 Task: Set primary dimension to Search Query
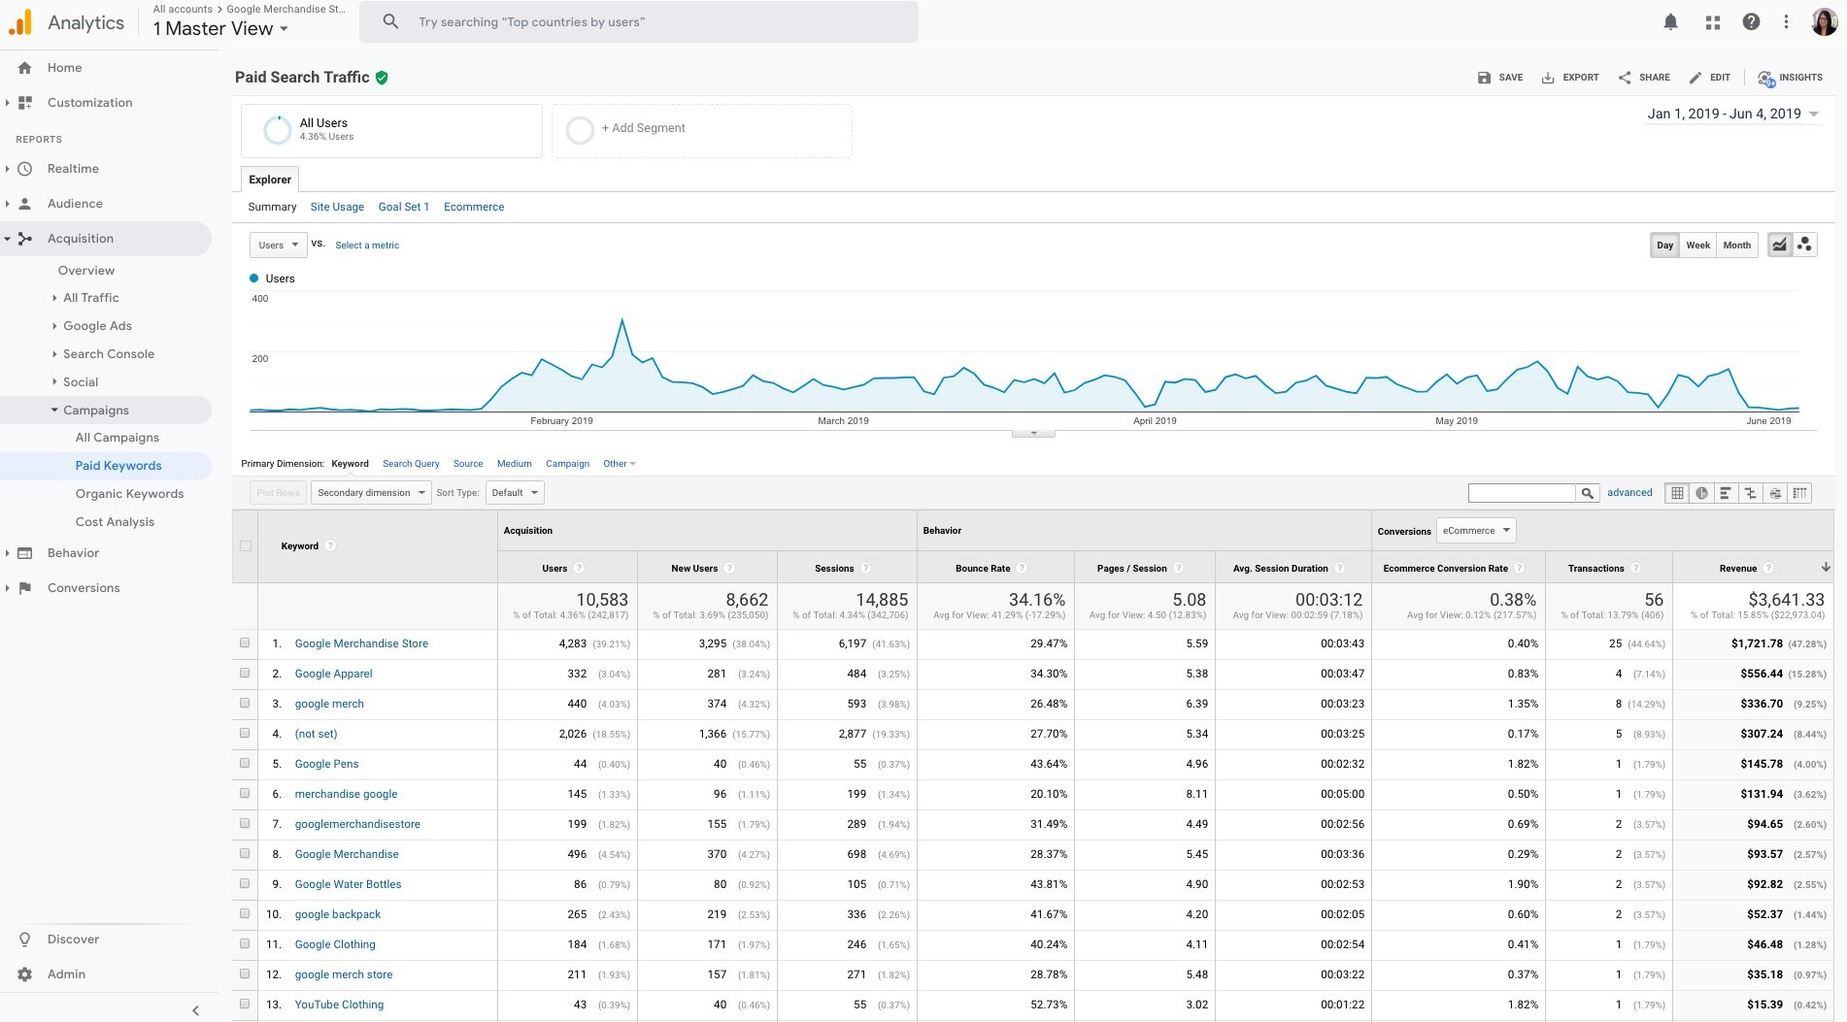point(411,464)
